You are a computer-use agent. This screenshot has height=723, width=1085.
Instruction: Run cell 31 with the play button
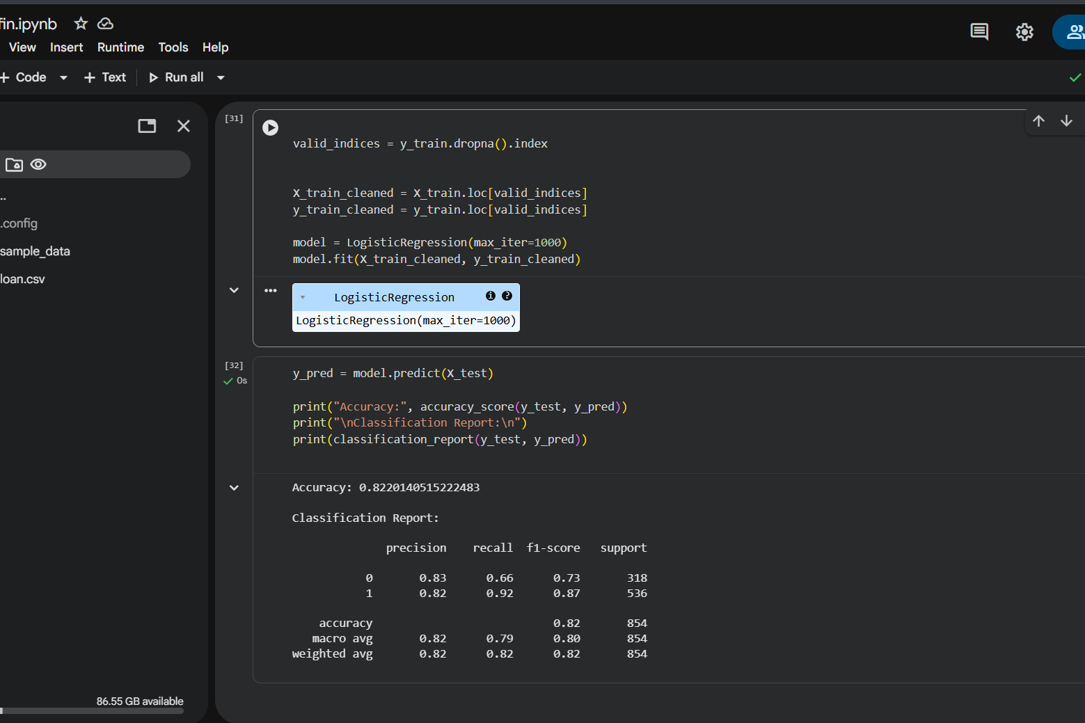(270, 127)
